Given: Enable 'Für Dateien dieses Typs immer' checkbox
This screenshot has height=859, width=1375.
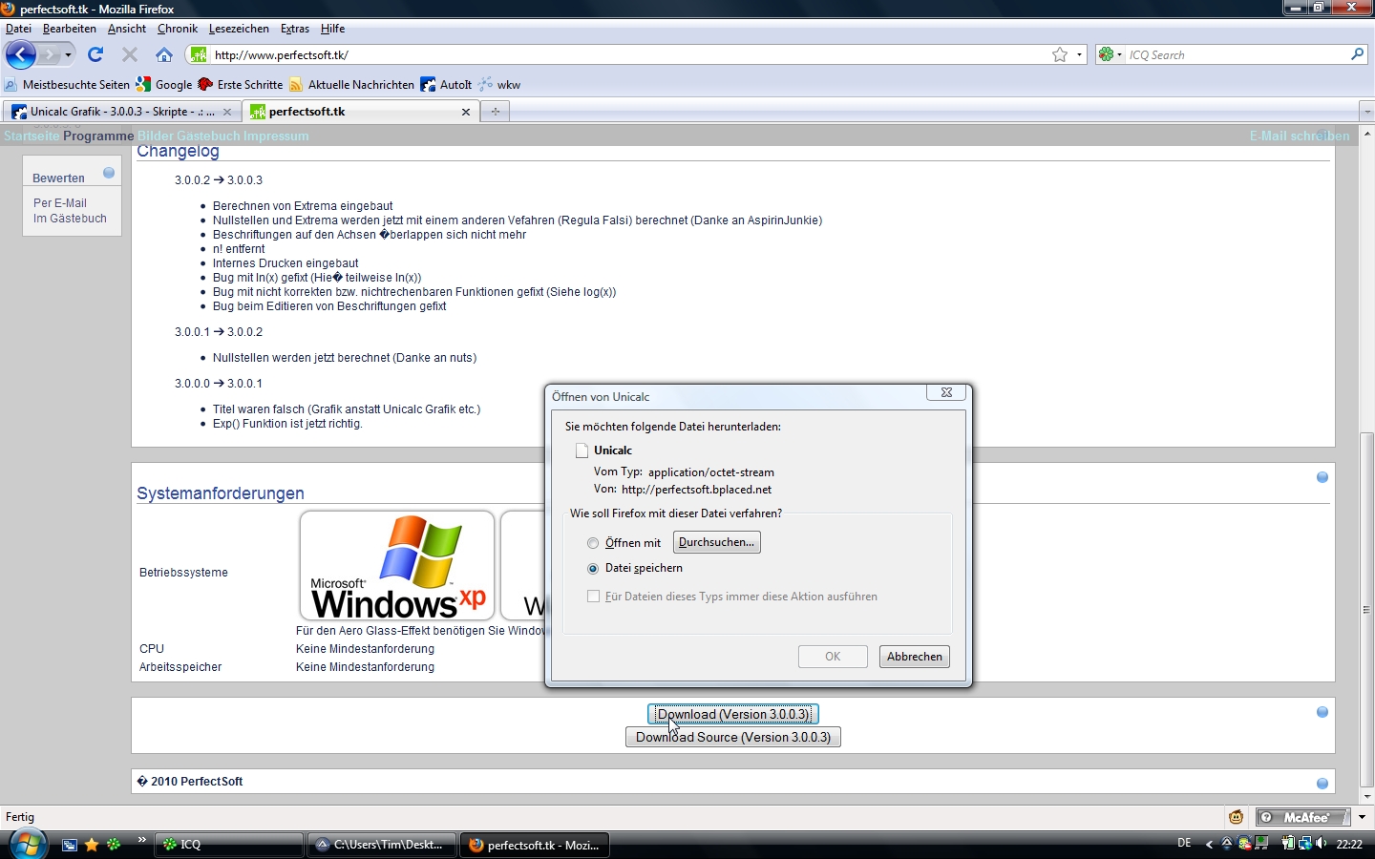Looking at the screenshot, I should (594, 597).
